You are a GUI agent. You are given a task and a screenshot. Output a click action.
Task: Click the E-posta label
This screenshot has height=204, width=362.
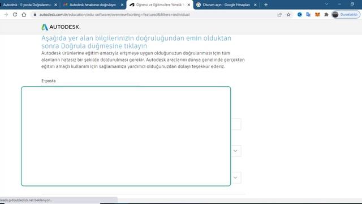pyautogui.click(x=49, y=80)
